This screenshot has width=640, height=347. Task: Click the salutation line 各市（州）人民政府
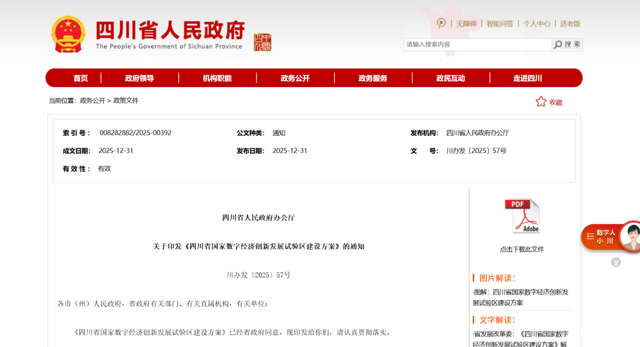(x=162, y=304)
